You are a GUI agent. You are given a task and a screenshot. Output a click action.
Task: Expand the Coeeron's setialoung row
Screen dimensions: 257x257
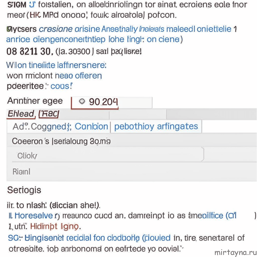tap(132, 141)
